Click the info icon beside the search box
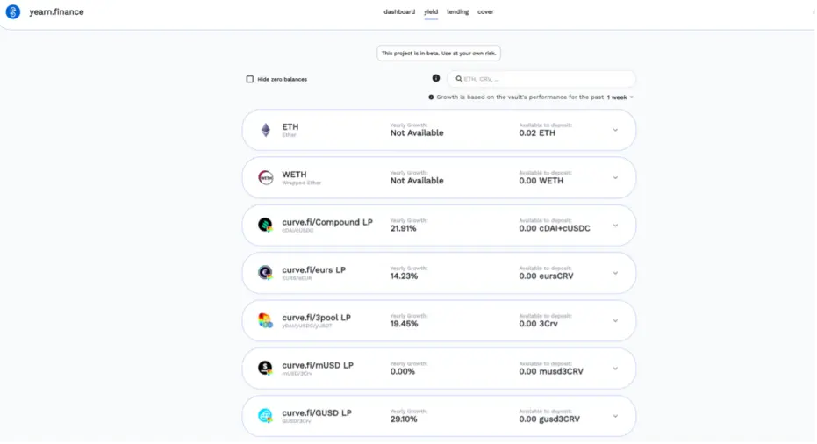 coord(436,78)
